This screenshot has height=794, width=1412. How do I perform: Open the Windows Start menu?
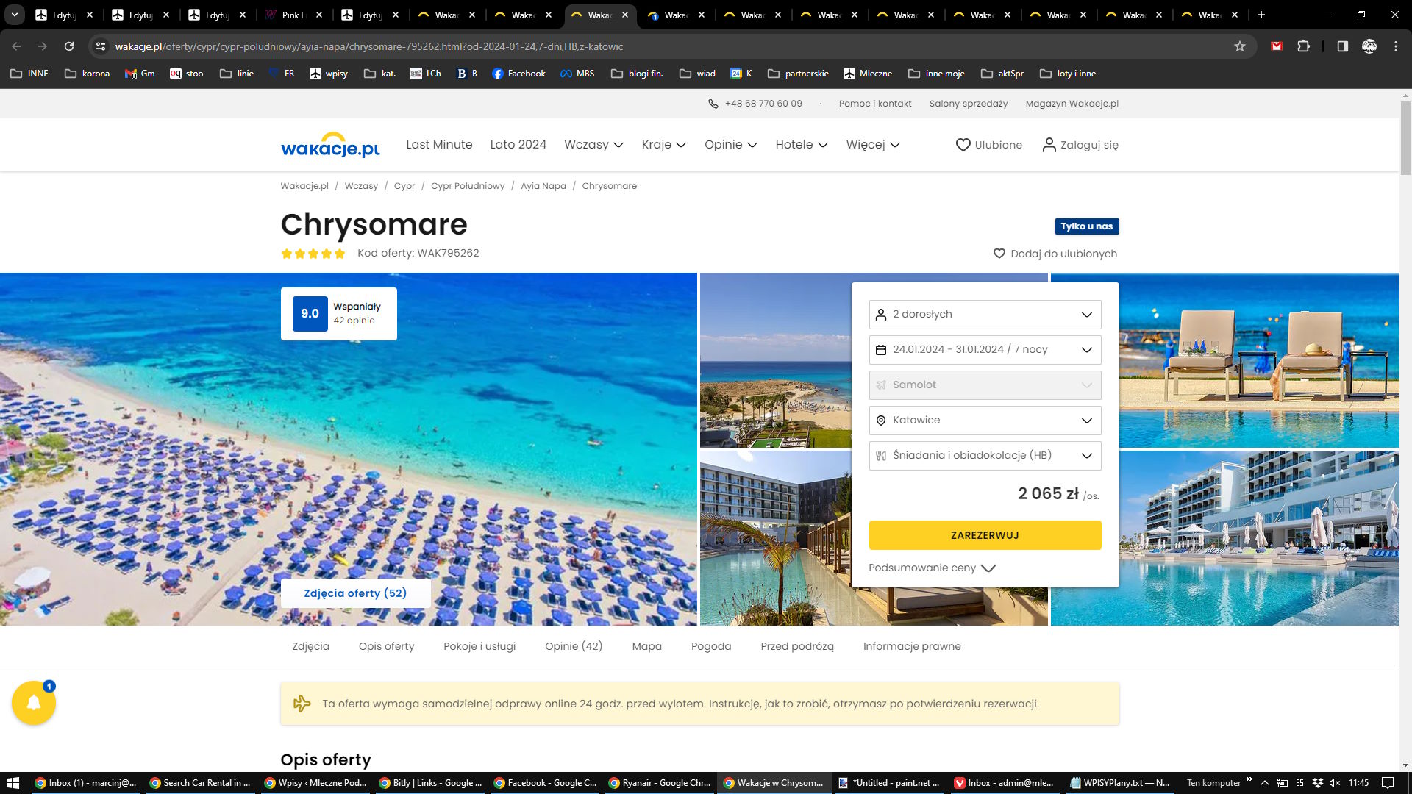coord(13,782)
